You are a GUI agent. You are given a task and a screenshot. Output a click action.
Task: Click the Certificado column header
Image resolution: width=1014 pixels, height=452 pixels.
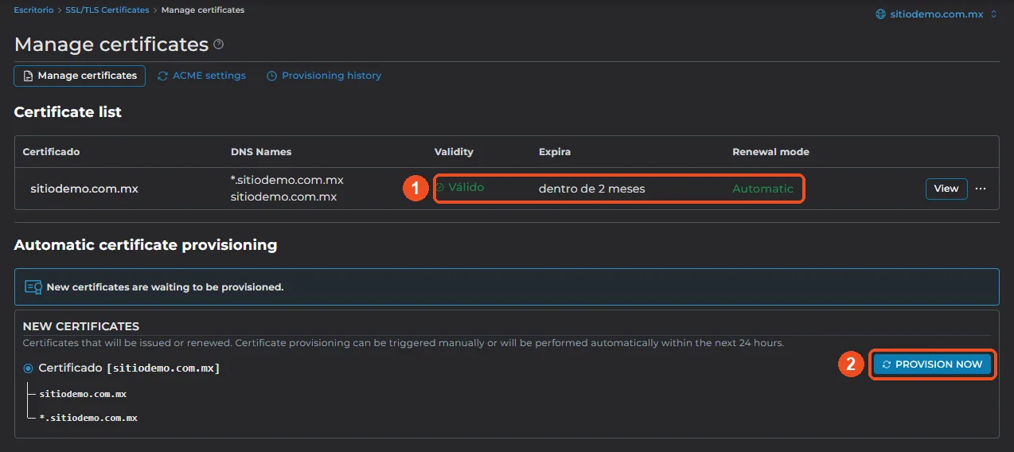pos(51,151)
